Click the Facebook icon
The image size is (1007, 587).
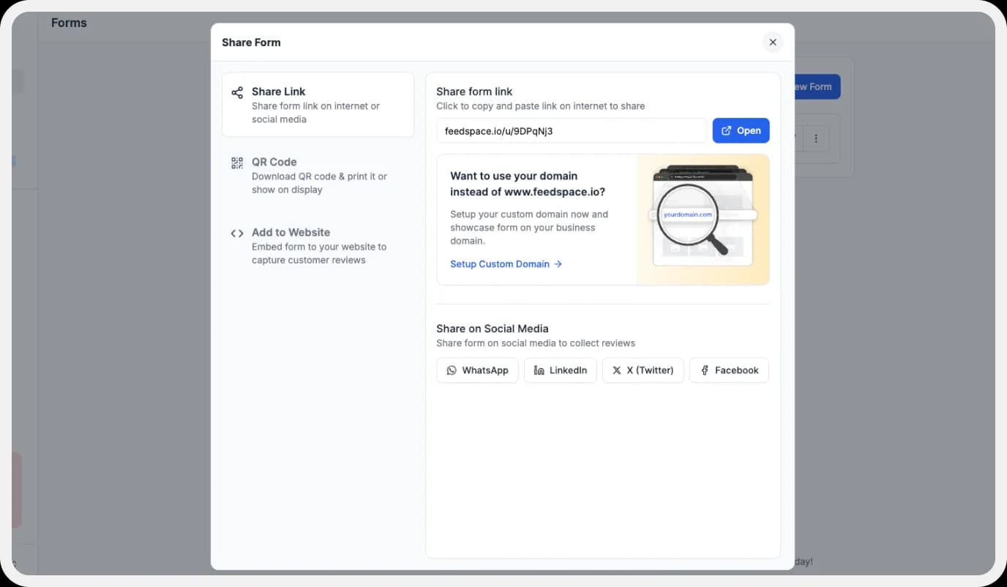[x=705, y=370]
